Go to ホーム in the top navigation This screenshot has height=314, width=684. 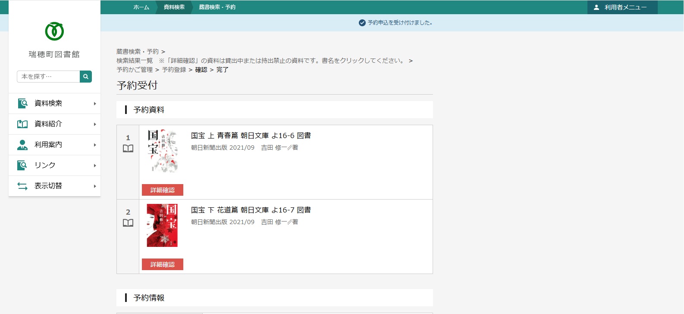pos(141,7)
